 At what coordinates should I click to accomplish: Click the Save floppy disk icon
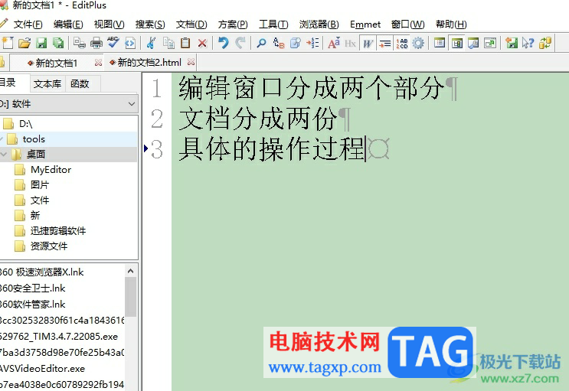41,43
